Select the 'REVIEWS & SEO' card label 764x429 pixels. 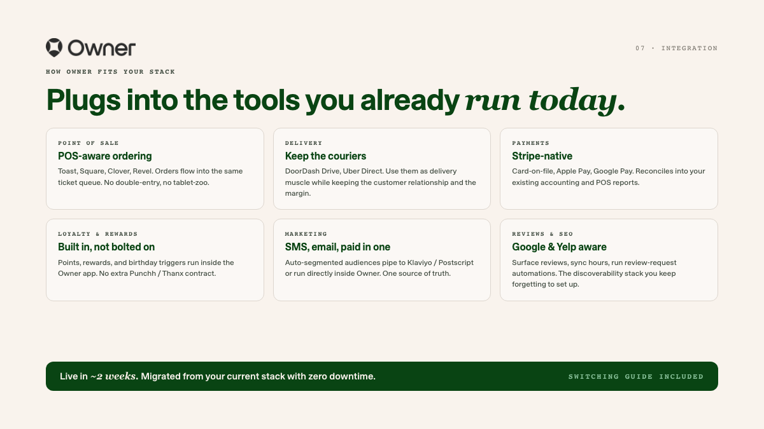click(x=542, y=234)
